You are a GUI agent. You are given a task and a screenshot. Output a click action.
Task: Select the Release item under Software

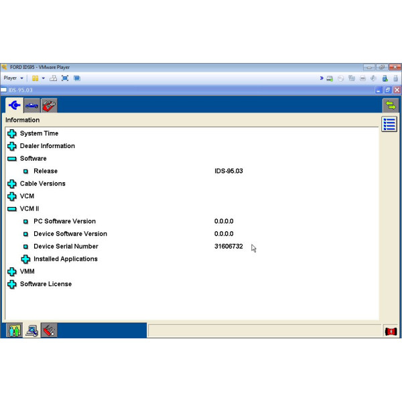click(x=46, y=171)
